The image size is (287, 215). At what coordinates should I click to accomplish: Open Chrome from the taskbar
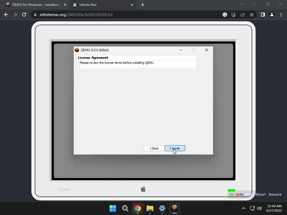click(x=137, y=208)
